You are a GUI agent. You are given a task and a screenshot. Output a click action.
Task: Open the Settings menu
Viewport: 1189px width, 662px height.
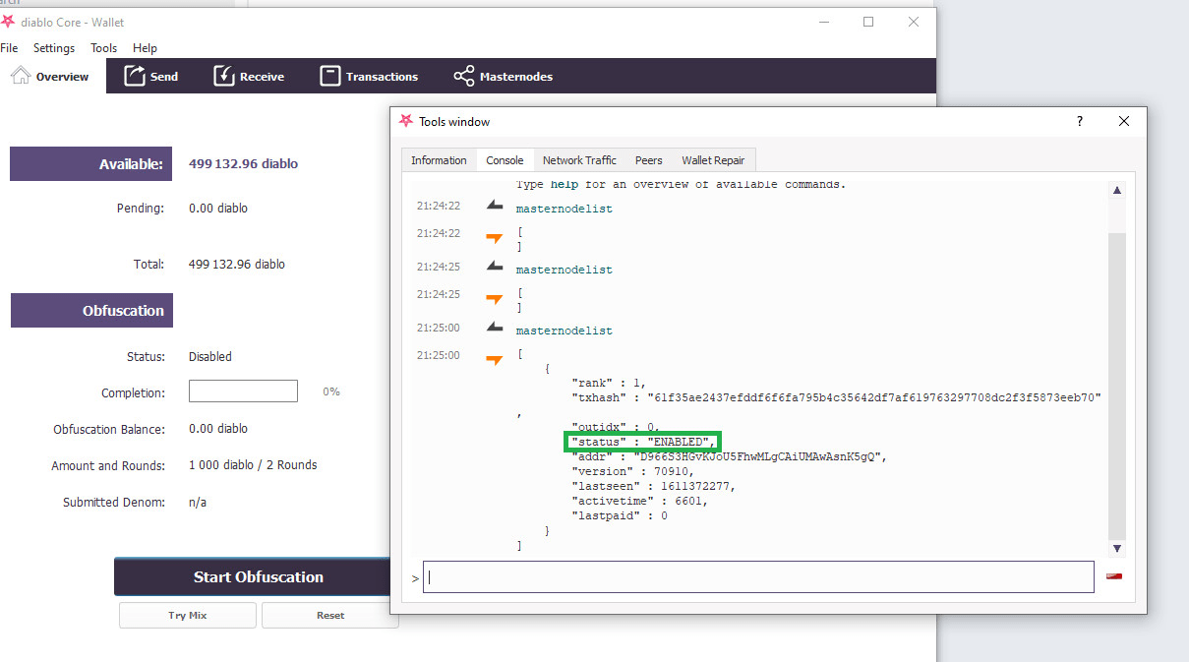pos(54,48)
